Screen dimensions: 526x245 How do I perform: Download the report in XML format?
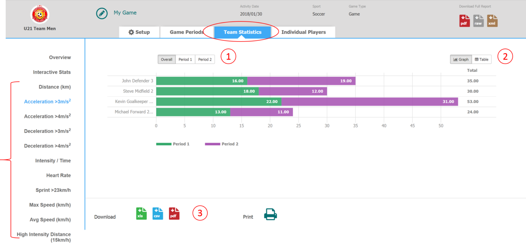point(492,21)
